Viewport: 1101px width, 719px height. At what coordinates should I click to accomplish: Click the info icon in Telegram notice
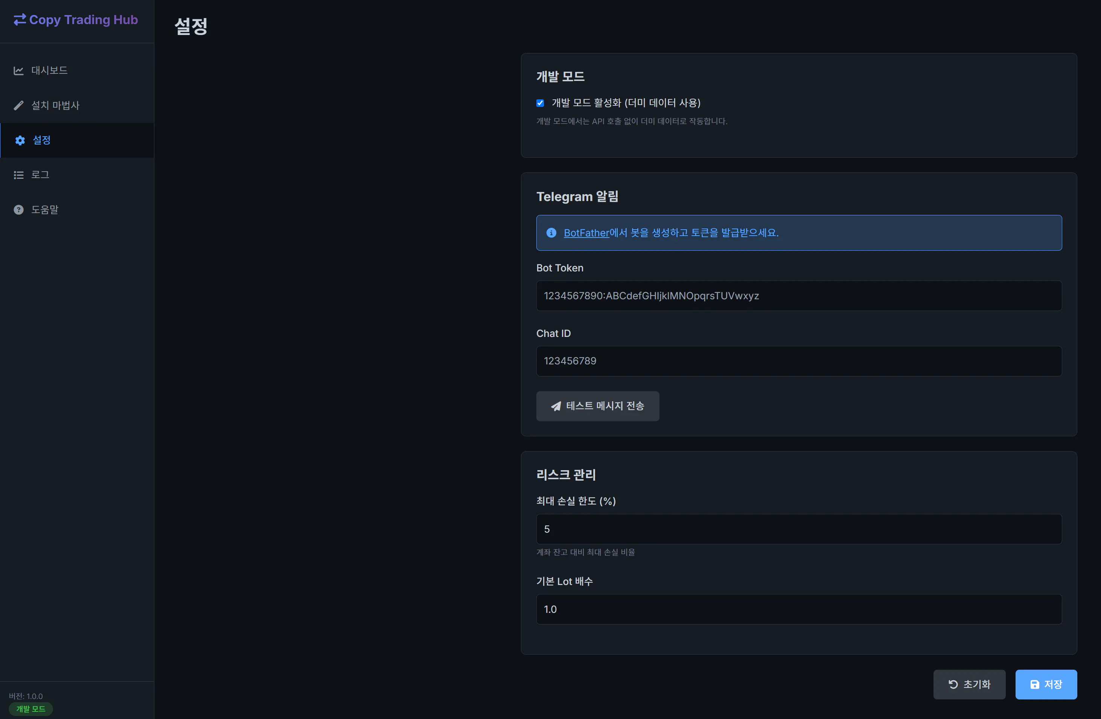551,233
